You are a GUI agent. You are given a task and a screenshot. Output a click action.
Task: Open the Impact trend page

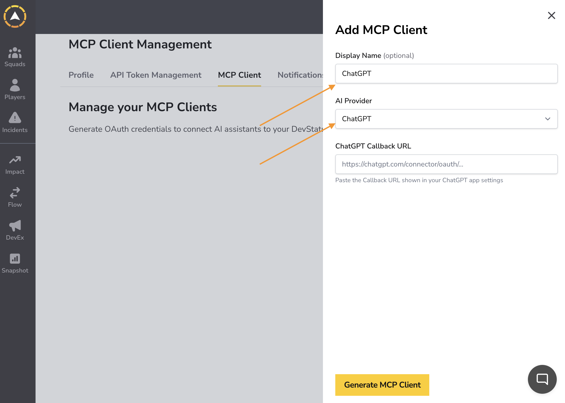[15, 165]
